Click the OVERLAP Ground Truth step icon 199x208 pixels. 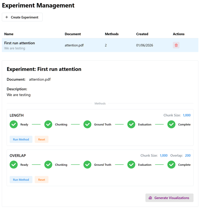click(x=87, y=165)
